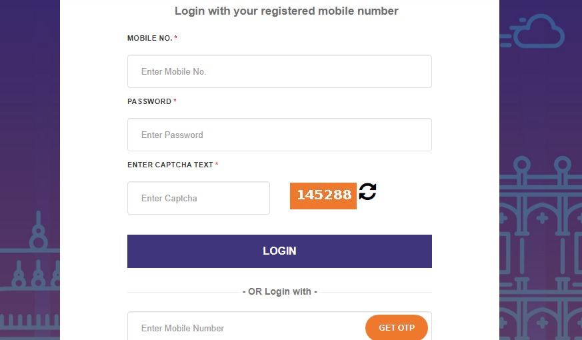Focus the Enter Password field
This screenshot has height=340, width=582.
[279, 135]
